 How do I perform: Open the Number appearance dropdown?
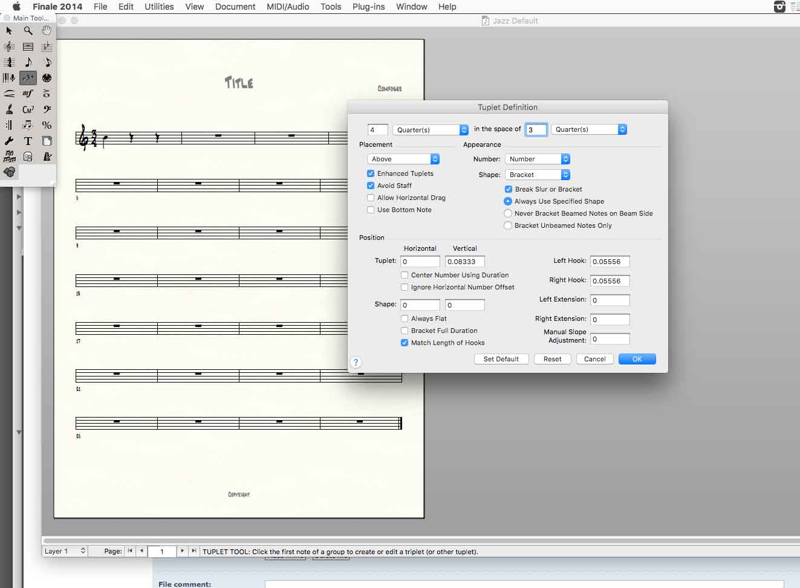tap(538, 159)
